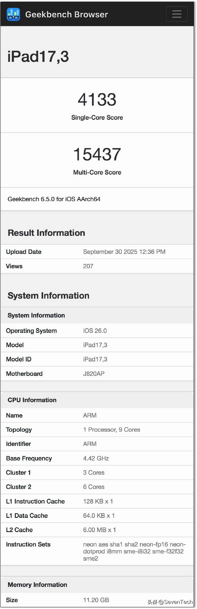The width and height of the screenshot is (197, 609).
Task: Click the Base Frequency 4.42 GHz value
Action: pos(96,458)
